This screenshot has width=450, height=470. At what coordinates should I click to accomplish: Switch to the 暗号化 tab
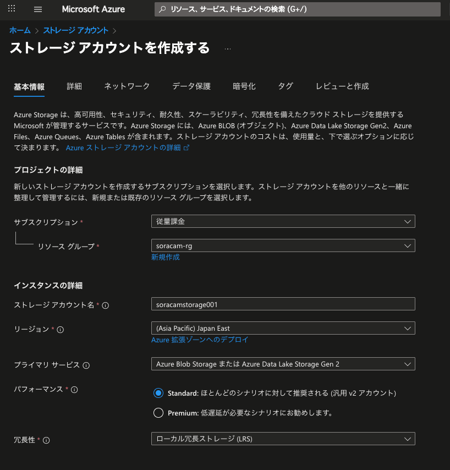244,86
